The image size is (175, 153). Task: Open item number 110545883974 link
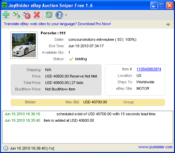[149, 69]
